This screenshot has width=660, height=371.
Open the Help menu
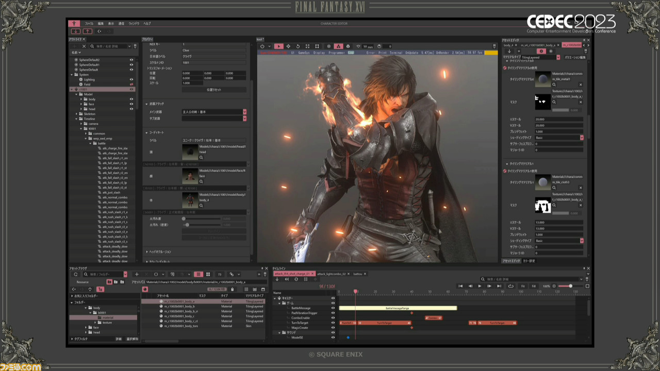pos(147,24)
